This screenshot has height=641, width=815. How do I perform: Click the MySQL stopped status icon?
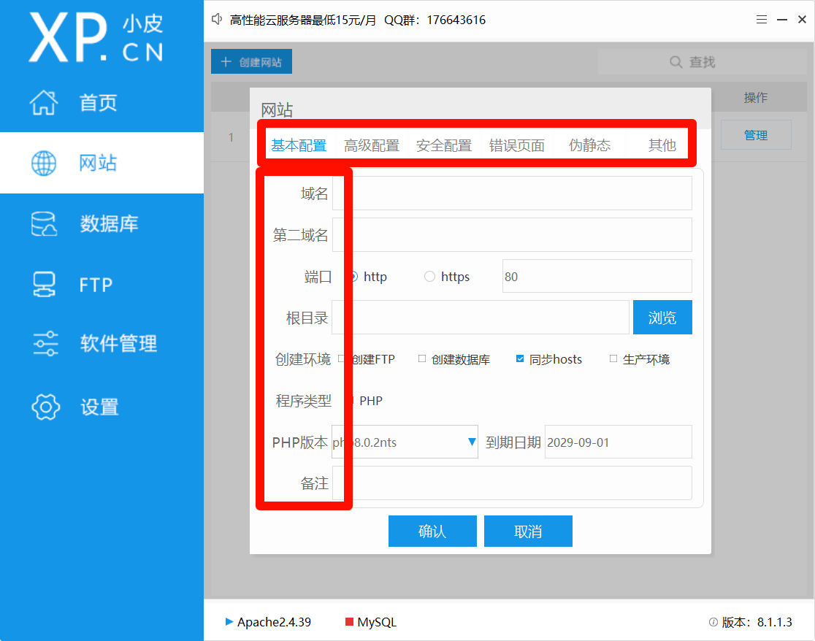349,621
